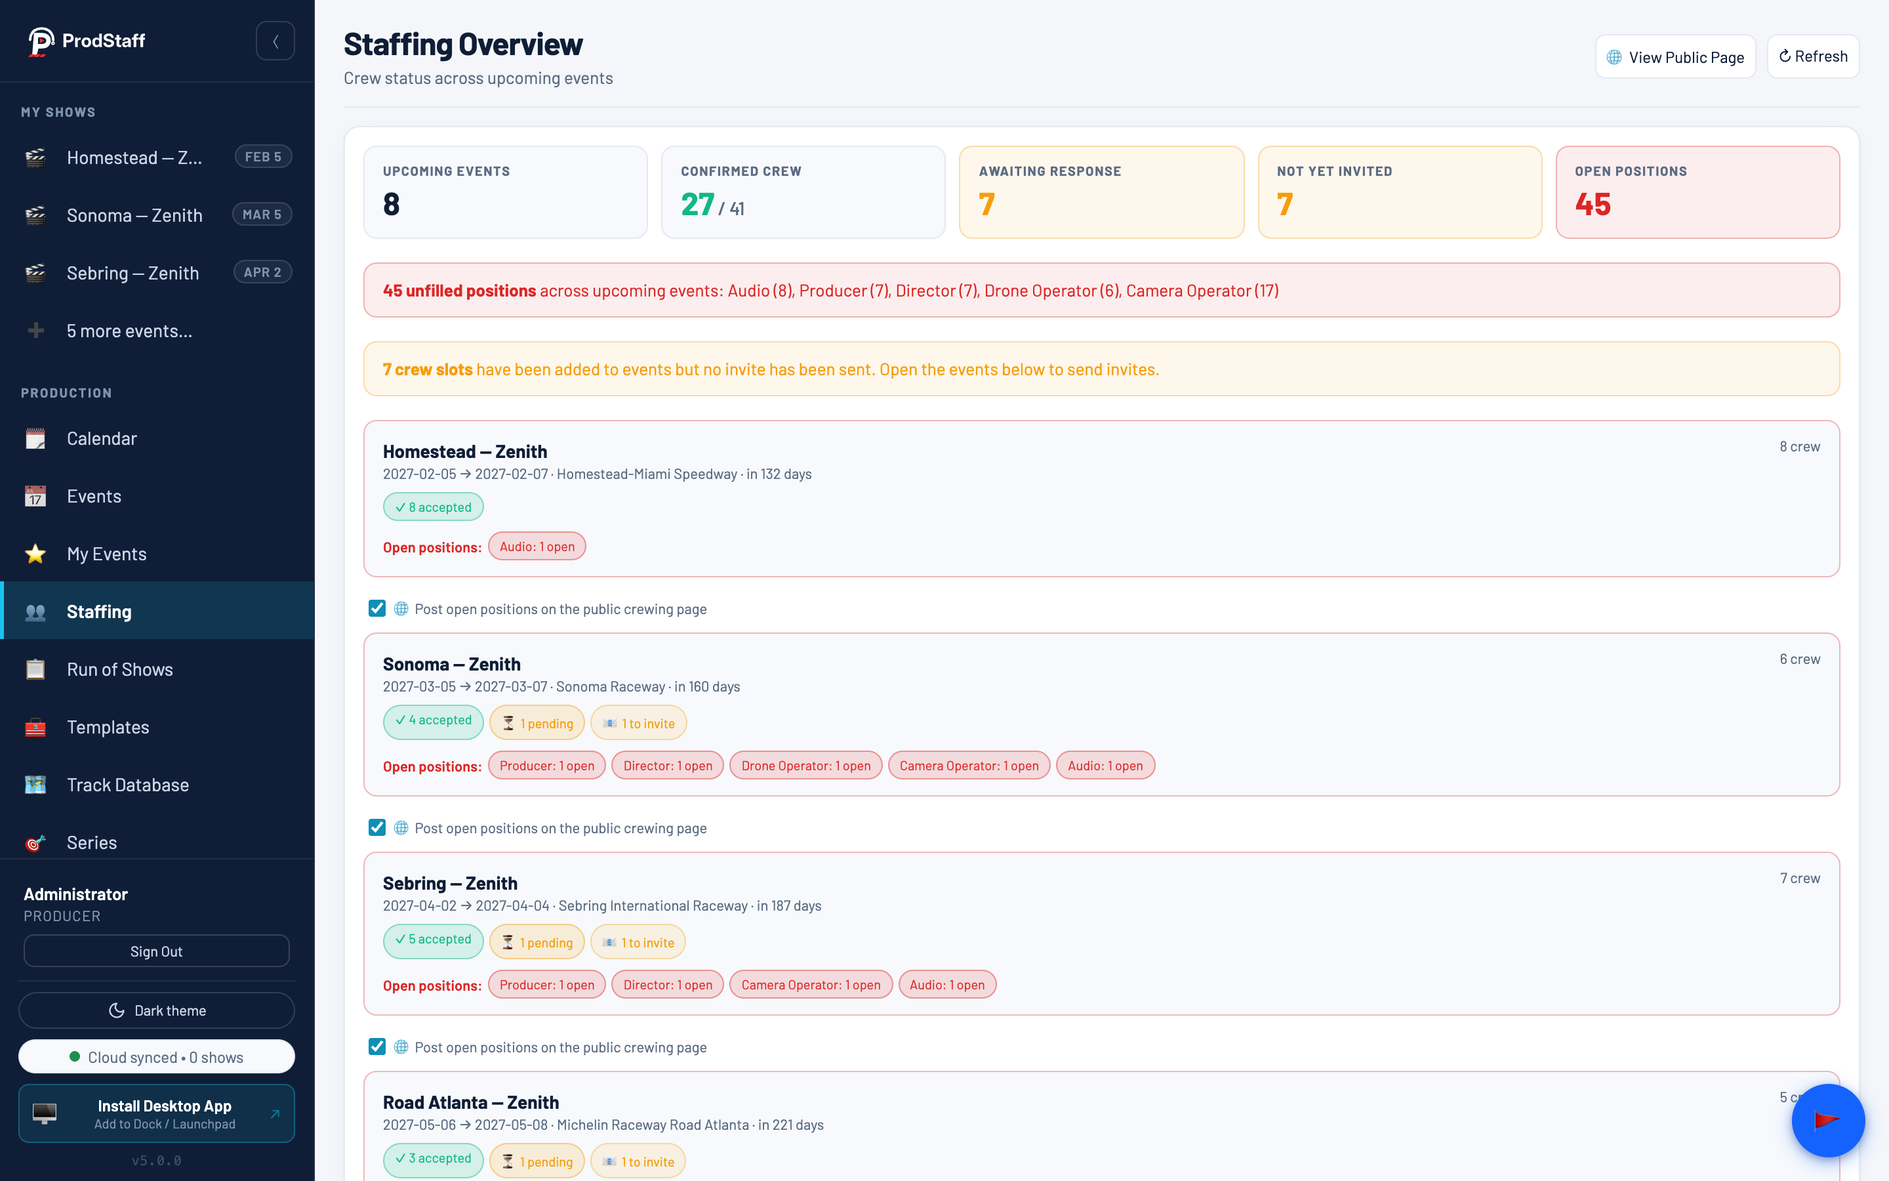Click the external-link arrow on Install Desktop App
The width and height of the screenshot is (1889, 1181).
pyautogui.click(x=275, y=1114)
